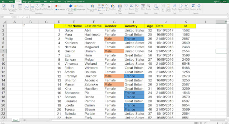Launch the People Graph add-in

click(x=80, y=10)
